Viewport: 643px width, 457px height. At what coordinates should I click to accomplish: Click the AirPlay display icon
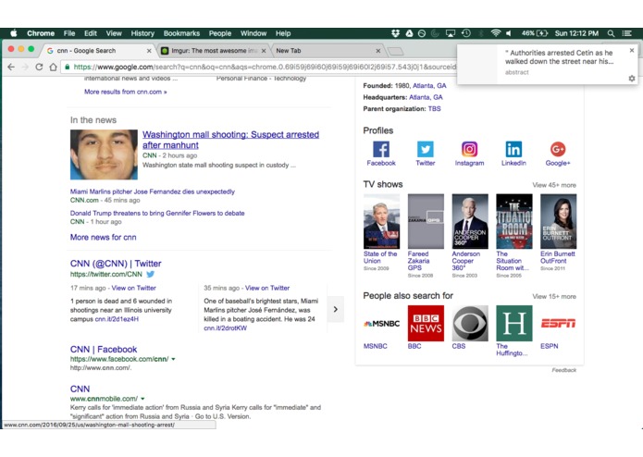coord(451,33)
